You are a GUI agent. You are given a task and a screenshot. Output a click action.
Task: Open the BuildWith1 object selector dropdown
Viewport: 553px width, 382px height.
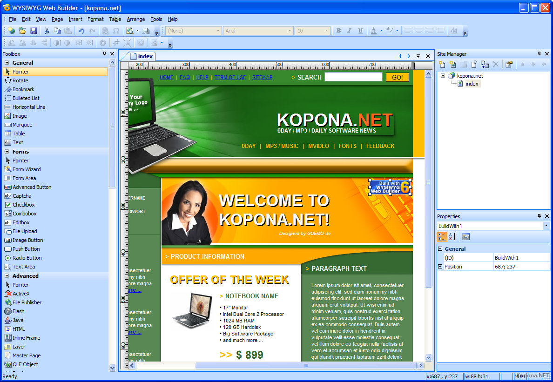click(x=546, y=226)
